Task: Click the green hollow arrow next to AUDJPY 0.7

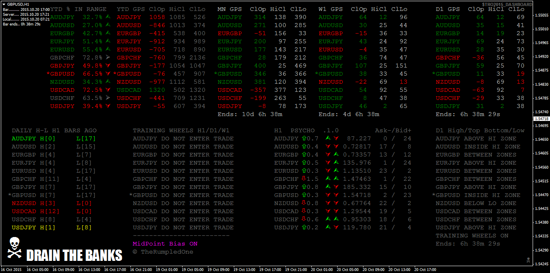Action: pyautogui.click(x=304, y=138)
